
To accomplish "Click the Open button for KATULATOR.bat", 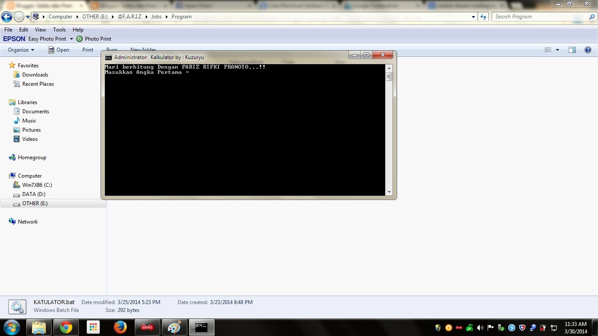I will 59,49.
